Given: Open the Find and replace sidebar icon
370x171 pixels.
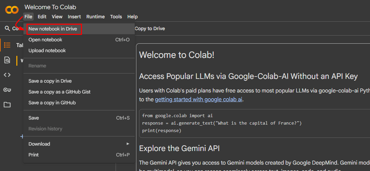Looking at the screenshot, I should coord(7,60).
